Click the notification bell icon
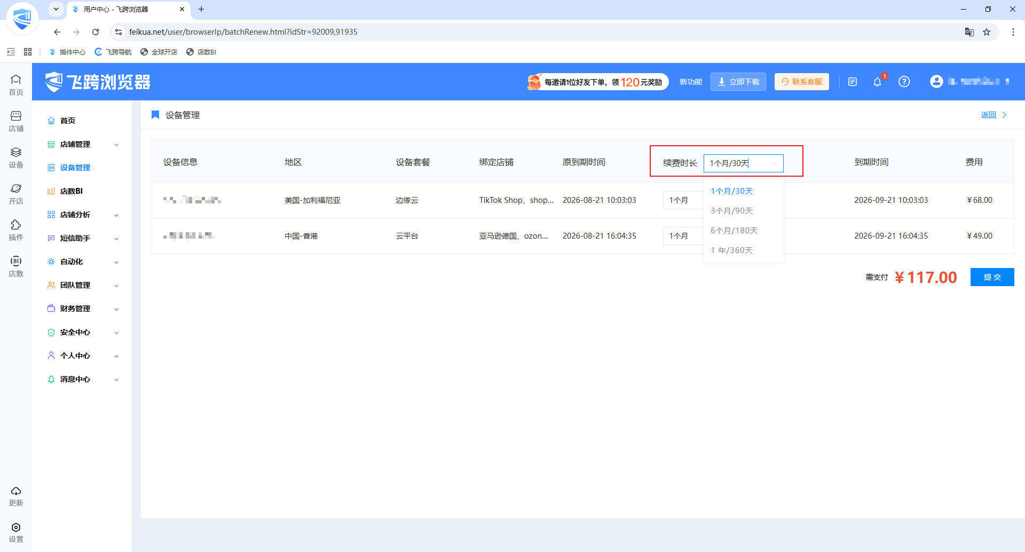The height and width of the screenshot is (552, 1025). (x=877, y=82)
